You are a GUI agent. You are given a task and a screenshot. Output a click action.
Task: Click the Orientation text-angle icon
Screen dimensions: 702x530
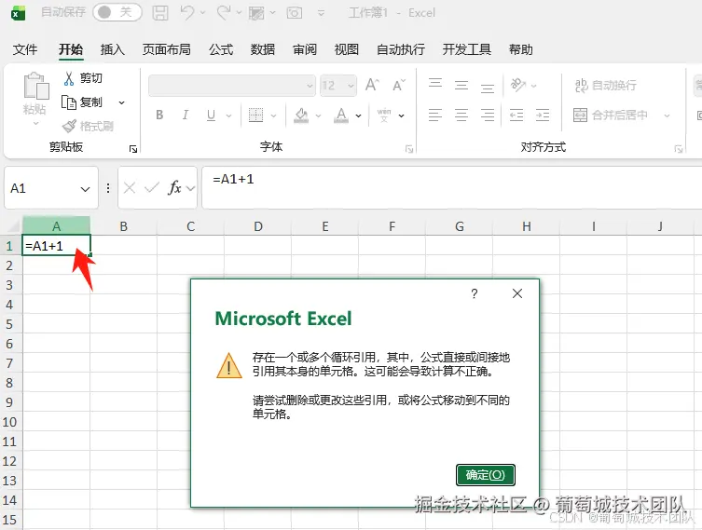point(518,85)
